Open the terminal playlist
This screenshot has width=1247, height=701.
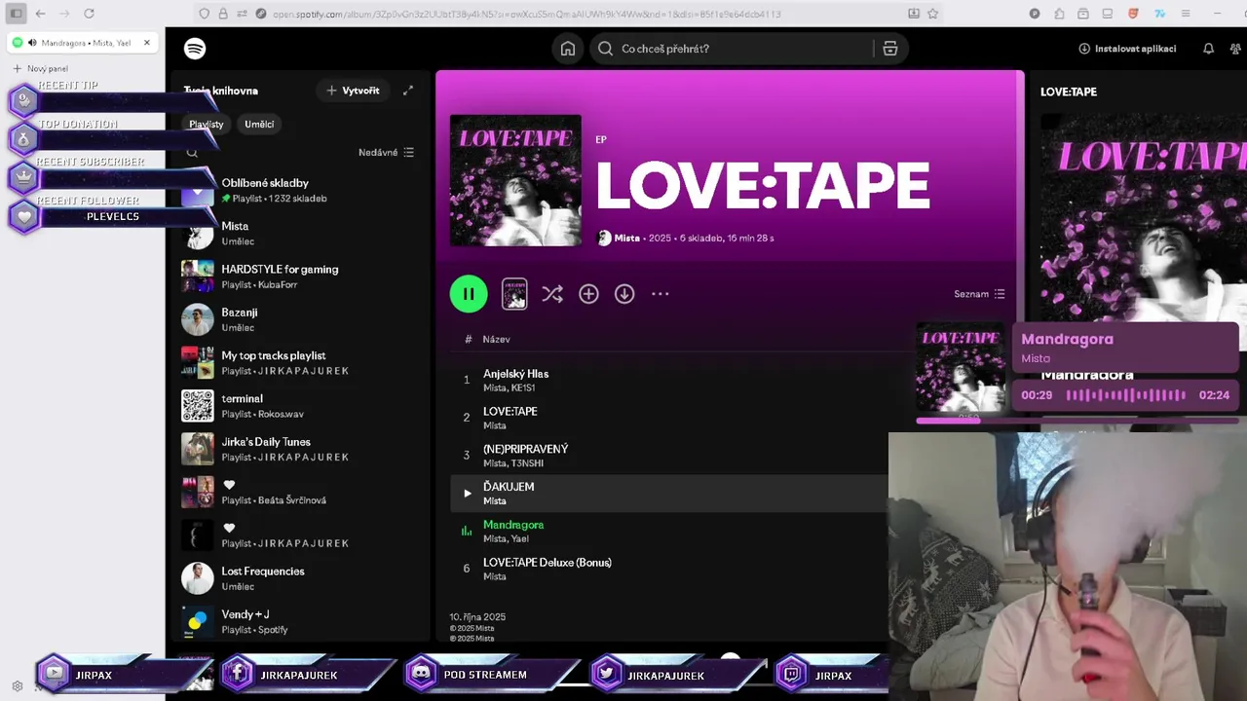point(301,406)
